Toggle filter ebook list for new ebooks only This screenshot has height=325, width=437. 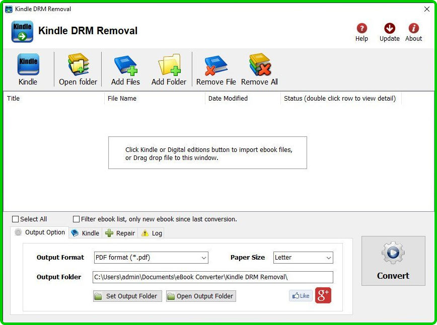pos(76,219)
